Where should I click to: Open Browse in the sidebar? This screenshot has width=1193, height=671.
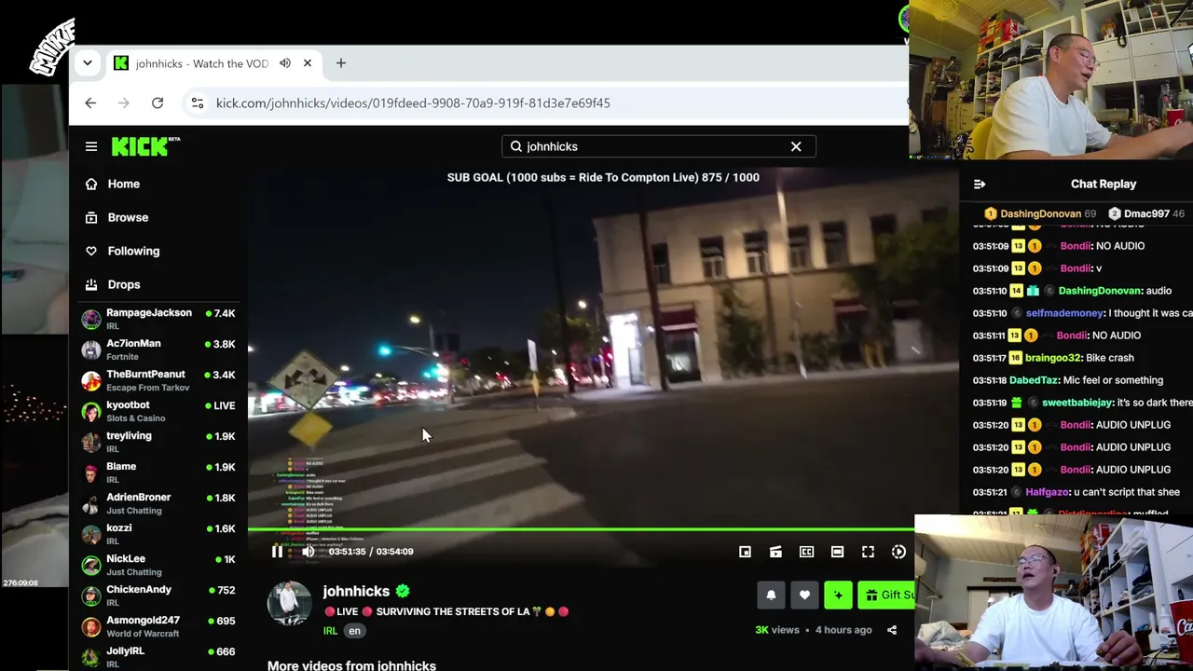(128, 217)
